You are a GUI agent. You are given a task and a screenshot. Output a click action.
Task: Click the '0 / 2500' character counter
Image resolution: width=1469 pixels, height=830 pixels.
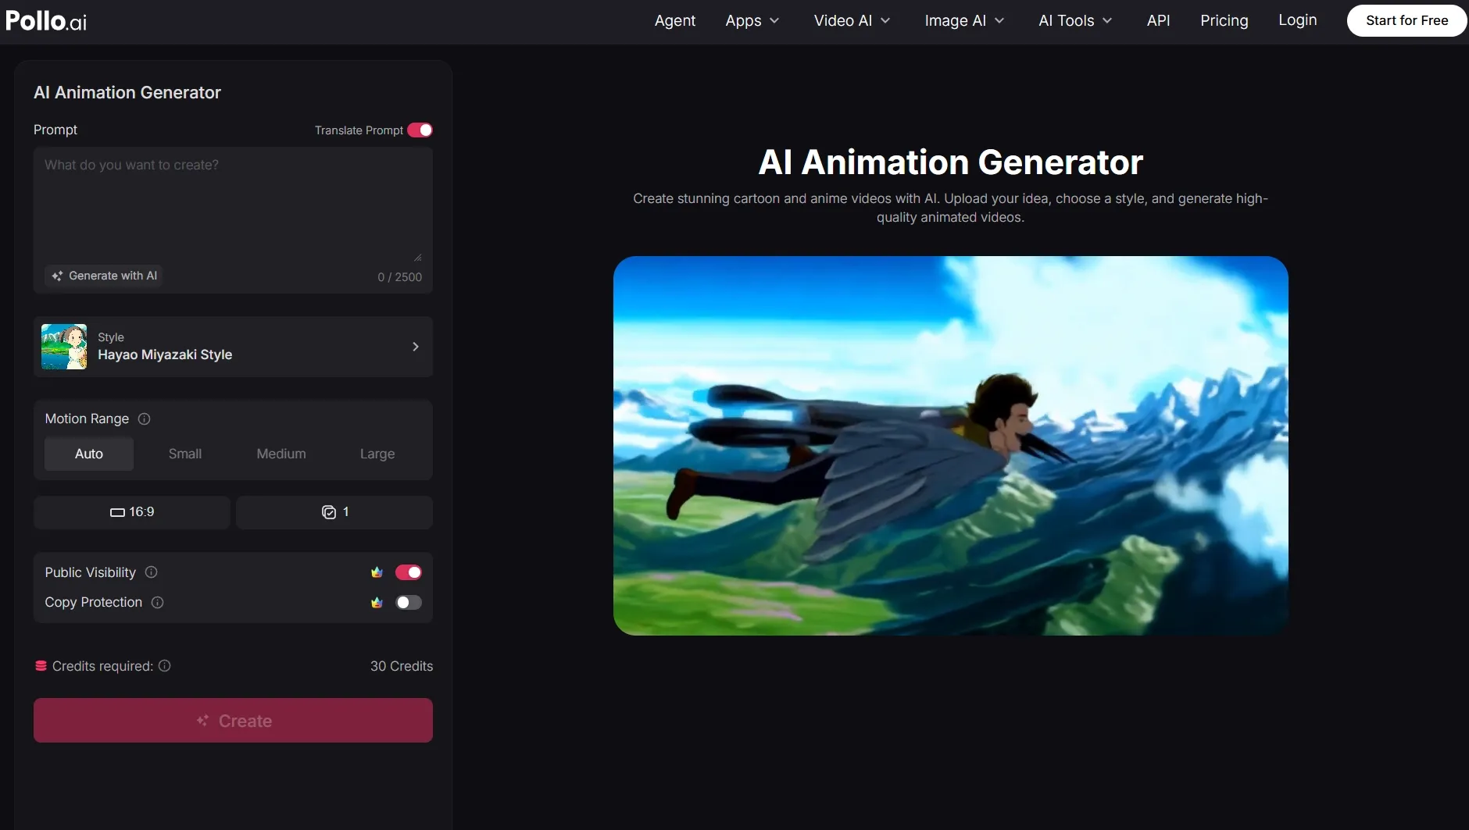pos(399,277)
